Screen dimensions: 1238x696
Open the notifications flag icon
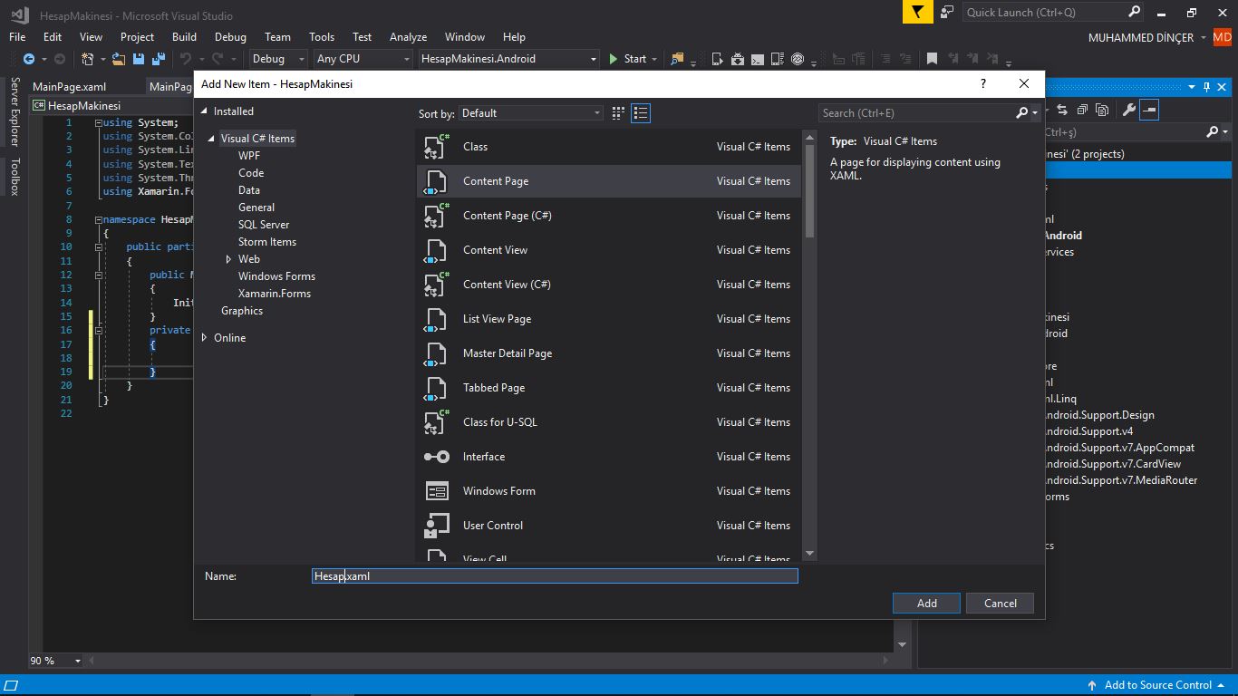click(x=918, y=12)
